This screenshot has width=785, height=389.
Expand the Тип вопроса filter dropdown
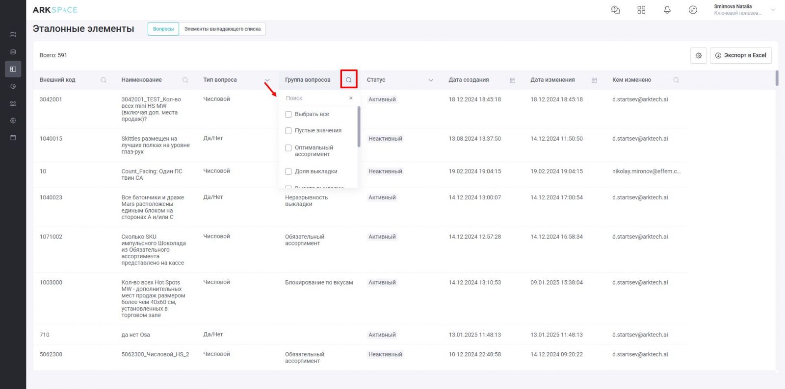(x=267, y=80)
